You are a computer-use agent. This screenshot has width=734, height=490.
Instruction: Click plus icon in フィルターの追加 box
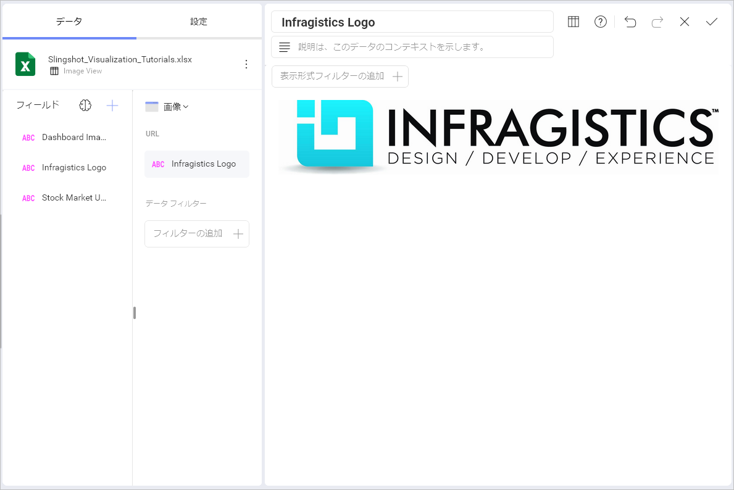[238, 234]
